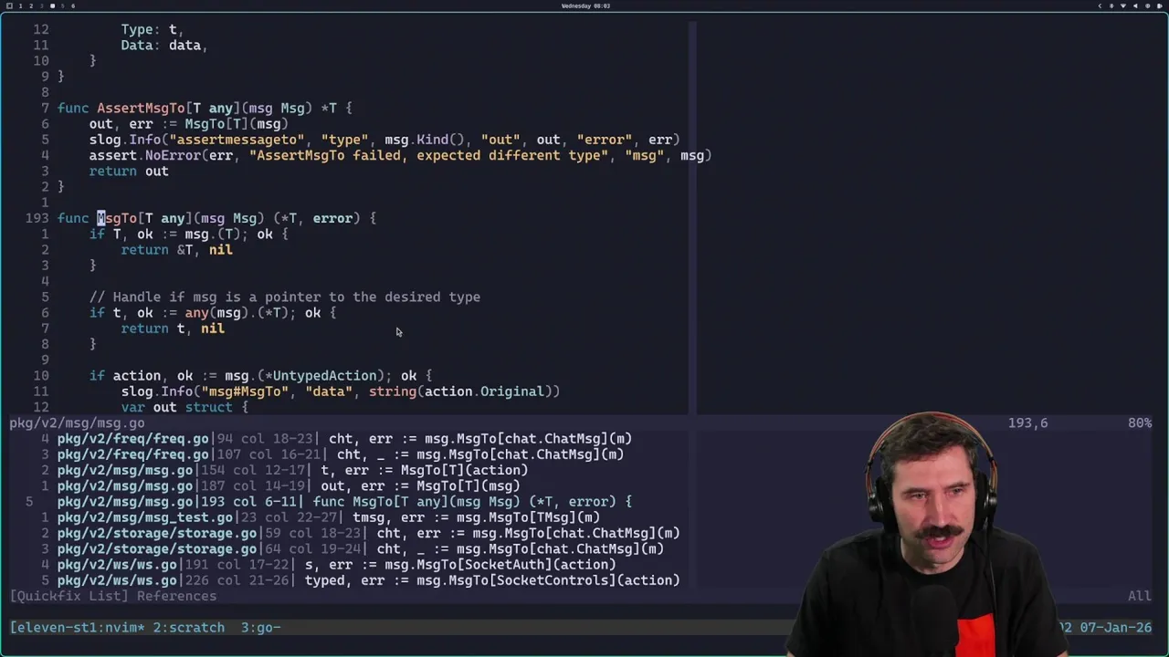Click the [Quickfix List] References status line

click(113, 596)
